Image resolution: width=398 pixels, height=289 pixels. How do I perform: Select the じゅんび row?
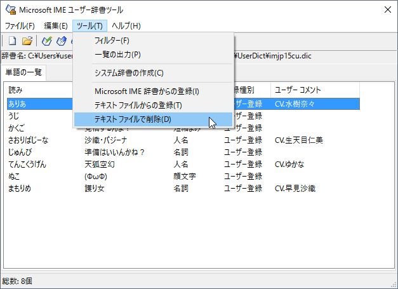(183, 152)
